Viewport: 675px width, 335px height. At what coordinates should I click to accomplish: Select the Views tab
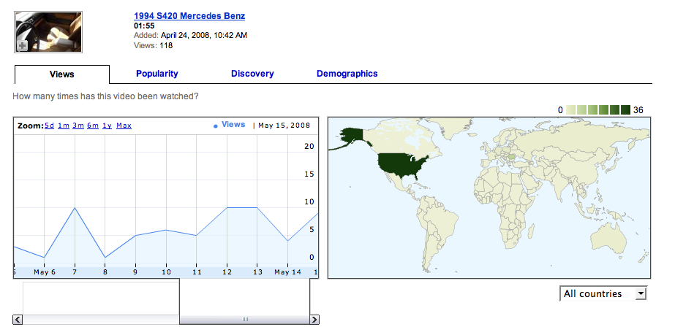pos(61,74)
